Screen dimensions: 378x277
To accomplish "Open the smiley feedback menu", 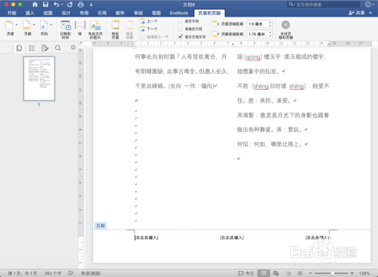I will pyautogui.click(x=370, y=5).
